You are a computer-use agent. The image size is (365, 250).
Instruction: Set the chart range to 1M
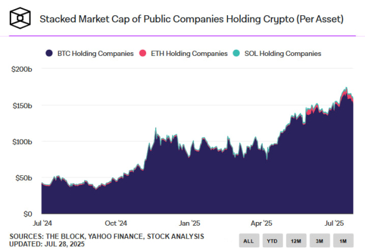(x=343, y=241)
